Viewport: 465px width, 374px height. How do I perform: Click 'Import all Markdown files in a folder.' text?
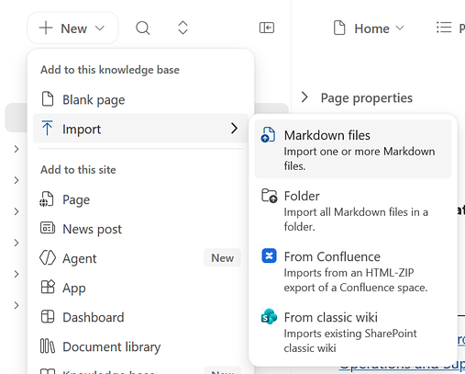(x=356, y=220)
